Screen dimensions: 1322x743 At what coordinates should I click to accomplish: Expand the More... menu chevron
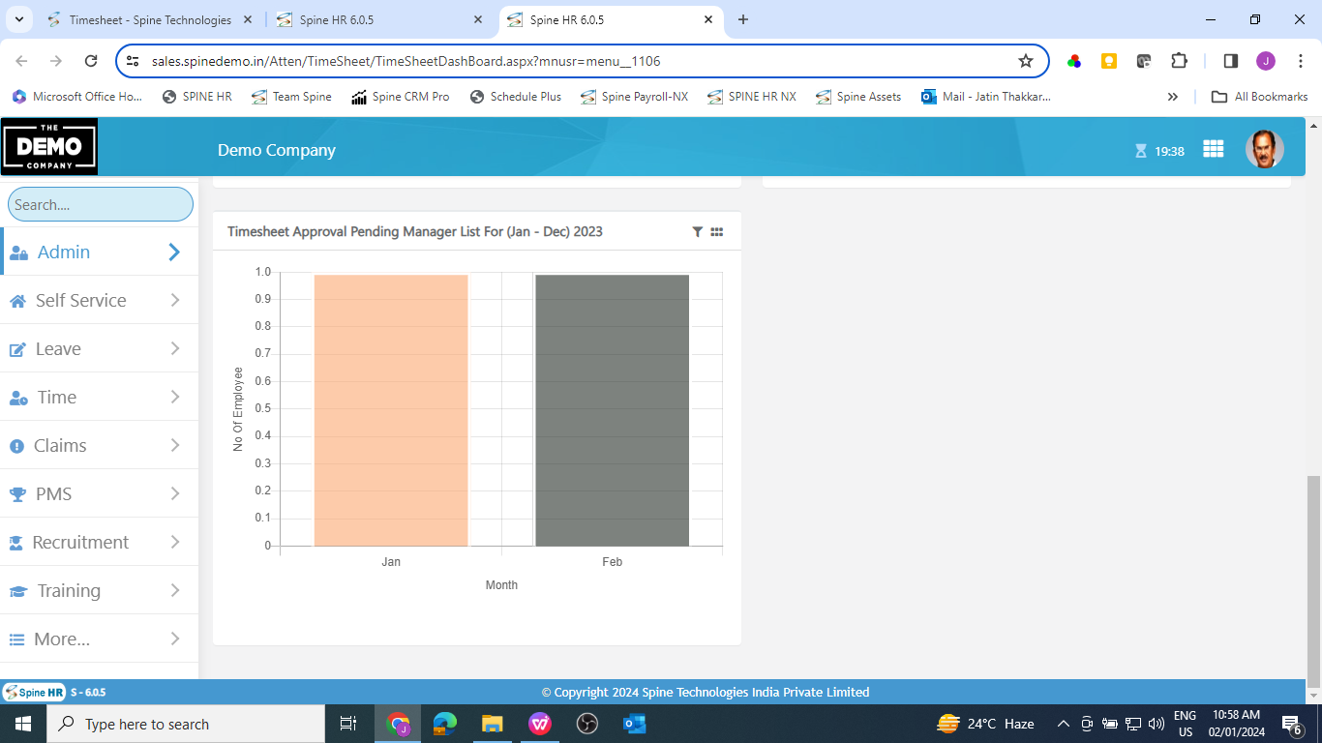[x=175, y=639]
